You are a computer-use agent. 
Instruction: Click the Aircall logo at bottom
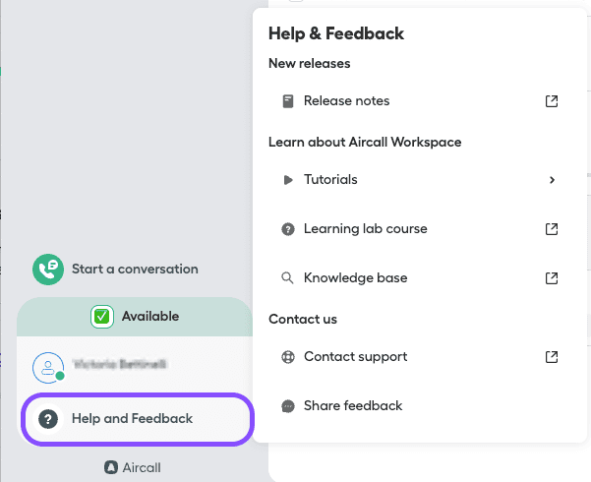133,467
